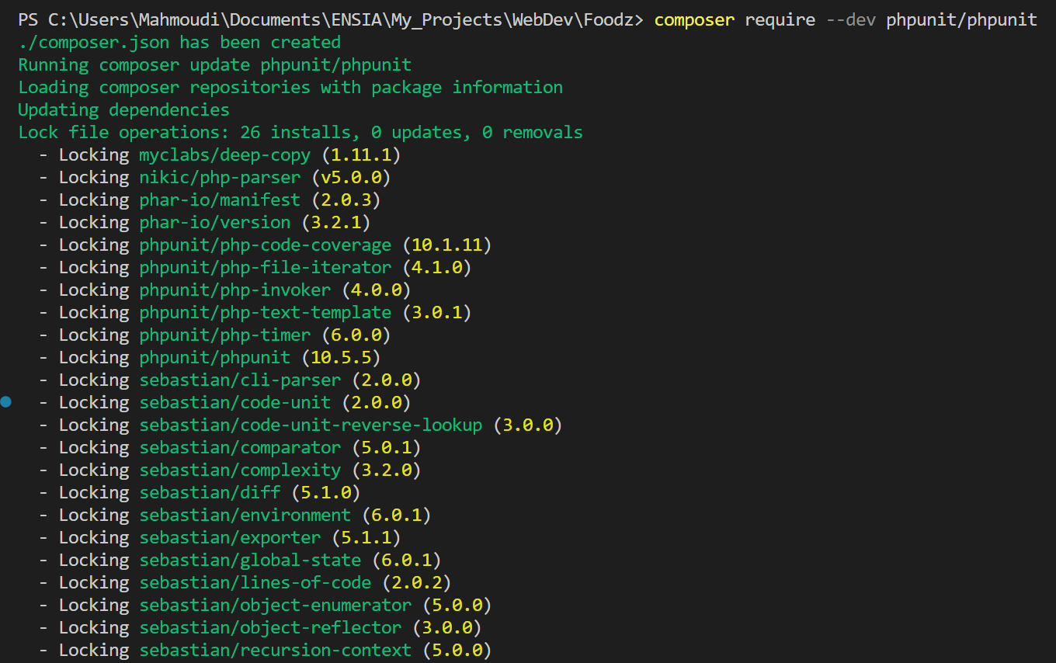This screenshot has height=663, width=1056.
Task: Click 'sebastian/lines-of-code' package name
Action: (x=255, y=582)
